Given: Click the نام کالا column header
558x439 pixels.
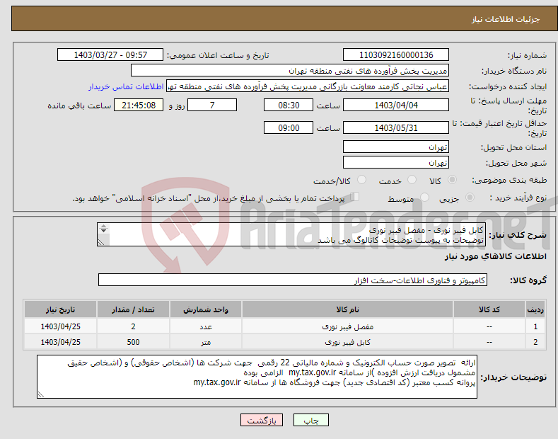Looking at the screenshot, I should 347,309.
